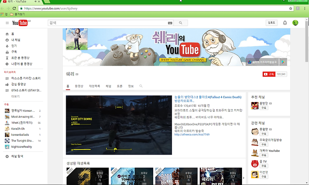
Task: Open 1theK (원더케이) subscription
Action: 23,122
